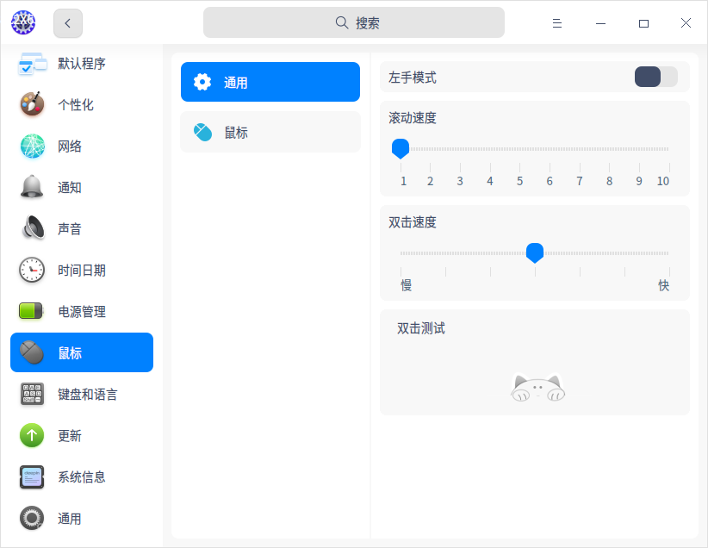Open the hamburger menu at top right
708x548 pixels.
click(x=557, y=22)
